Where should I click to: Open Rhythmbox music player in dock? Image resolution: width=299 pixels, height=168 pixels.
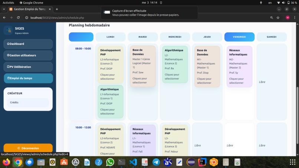click(52, 162)
